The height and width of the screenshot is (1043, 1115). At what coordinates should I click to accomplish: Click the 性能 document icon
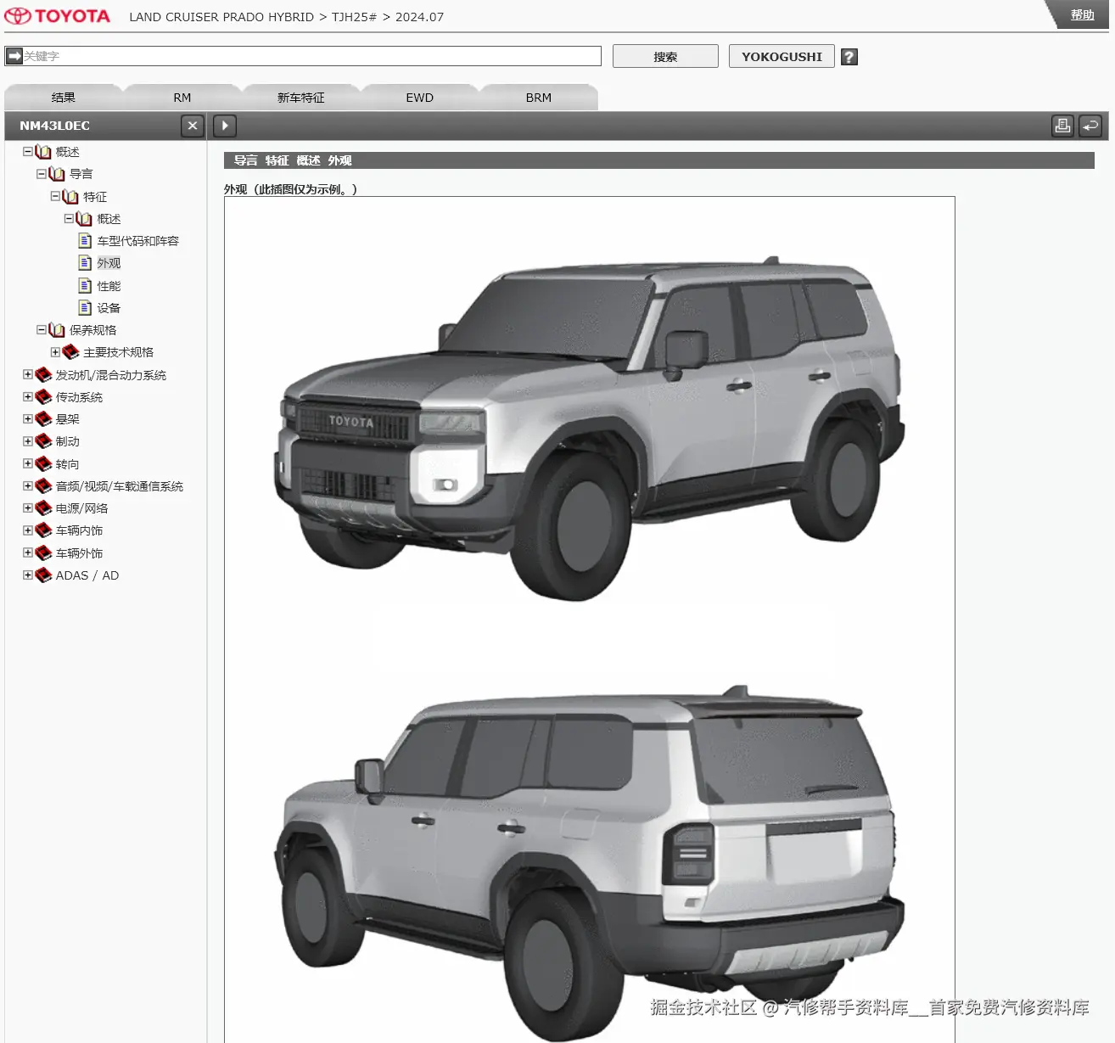[x=85, y=286]
